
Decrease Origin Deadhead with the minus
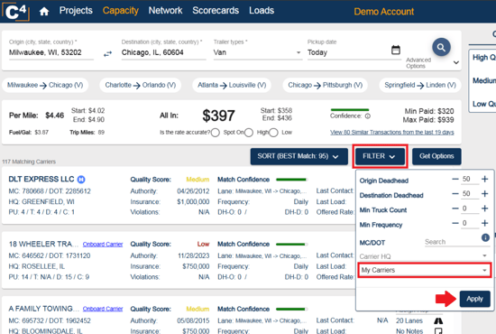click(x=455, y=180)
